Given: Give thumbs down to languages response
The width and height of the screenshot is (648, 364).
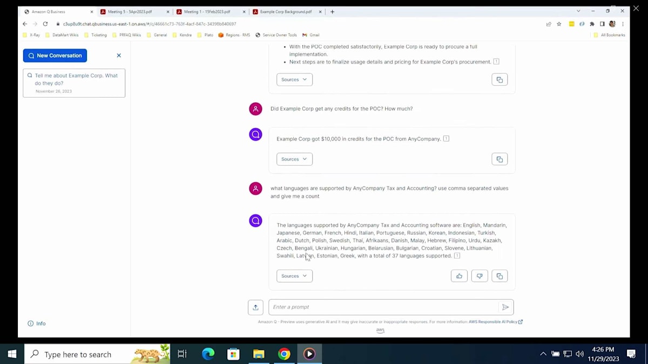Looking at the screenshot, I should coord(480,276).
